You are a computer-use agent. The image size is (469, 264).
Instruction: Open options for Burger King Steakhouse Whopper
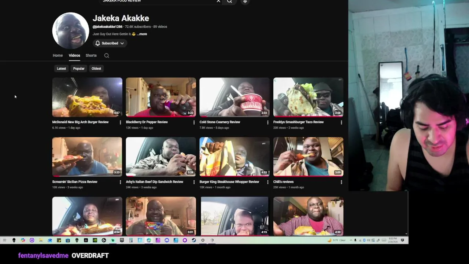click(x=267, y=182)
